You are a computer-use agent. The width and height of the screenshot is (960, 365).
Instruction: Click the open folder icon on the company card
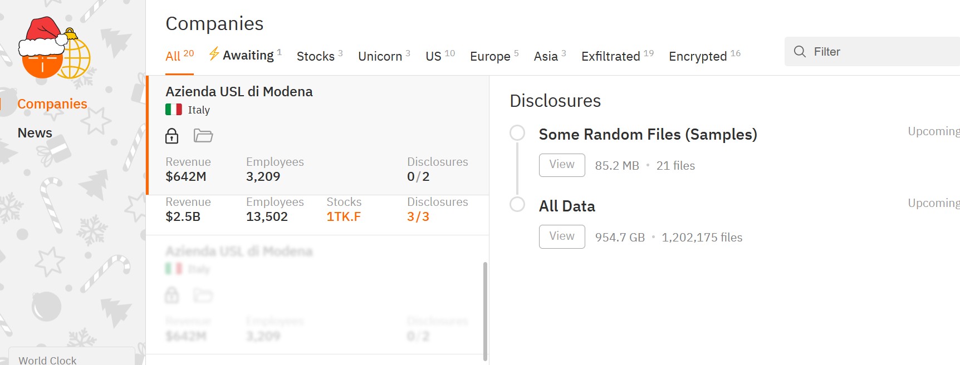click(x=203, y=136)
